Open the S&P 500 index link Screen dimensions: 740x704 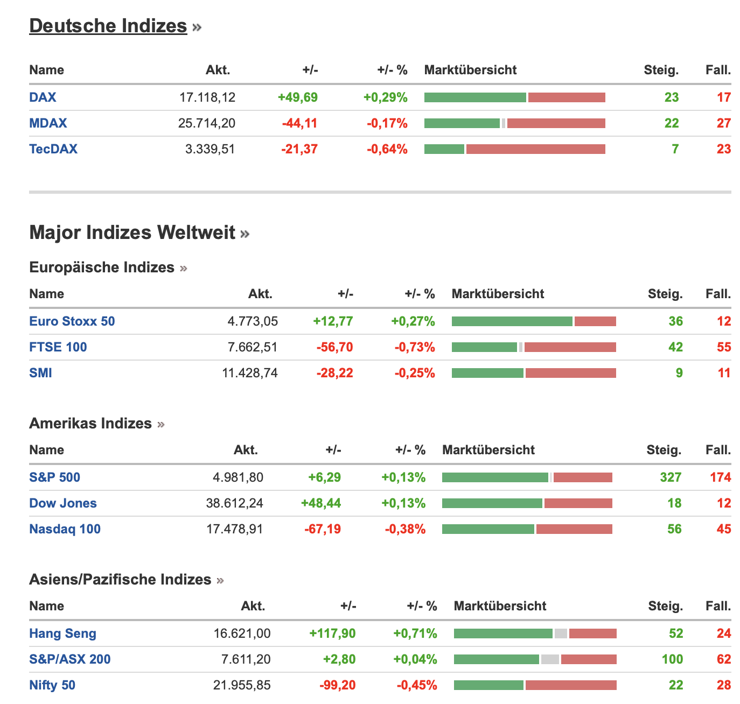[x=54, y=477]
